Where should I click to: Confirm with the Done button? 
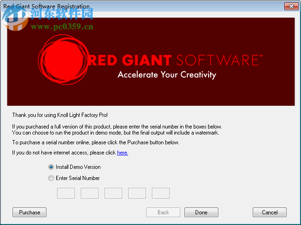[201, 212]
